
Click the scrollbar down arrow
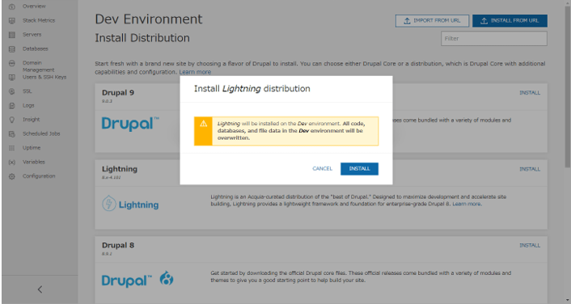pyautogui.click(x=567, y=301)
